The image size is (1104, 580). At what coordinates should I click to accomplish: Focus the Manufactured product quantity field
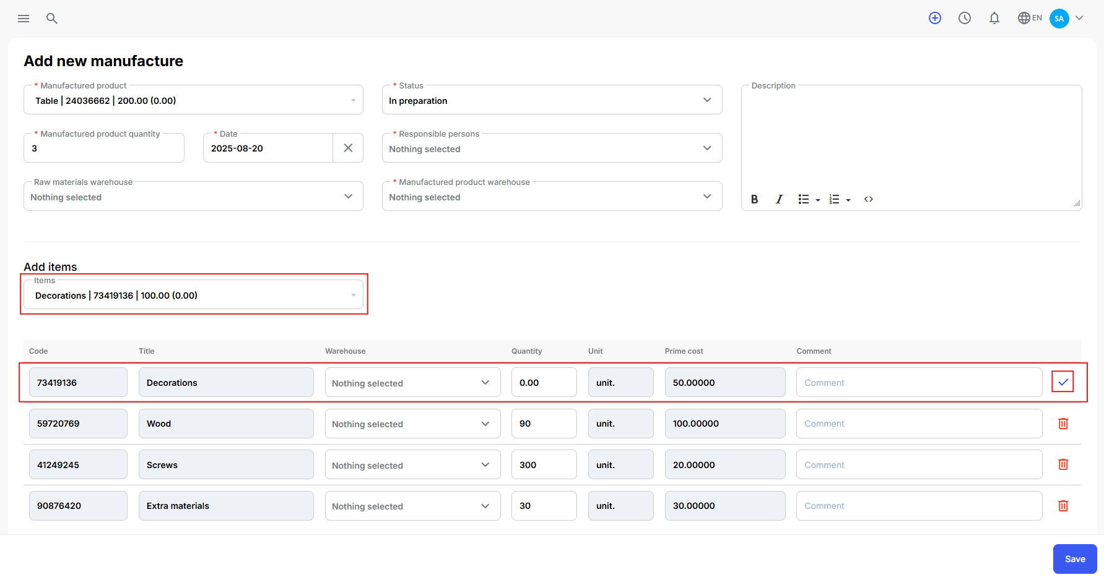click(104, 148)
